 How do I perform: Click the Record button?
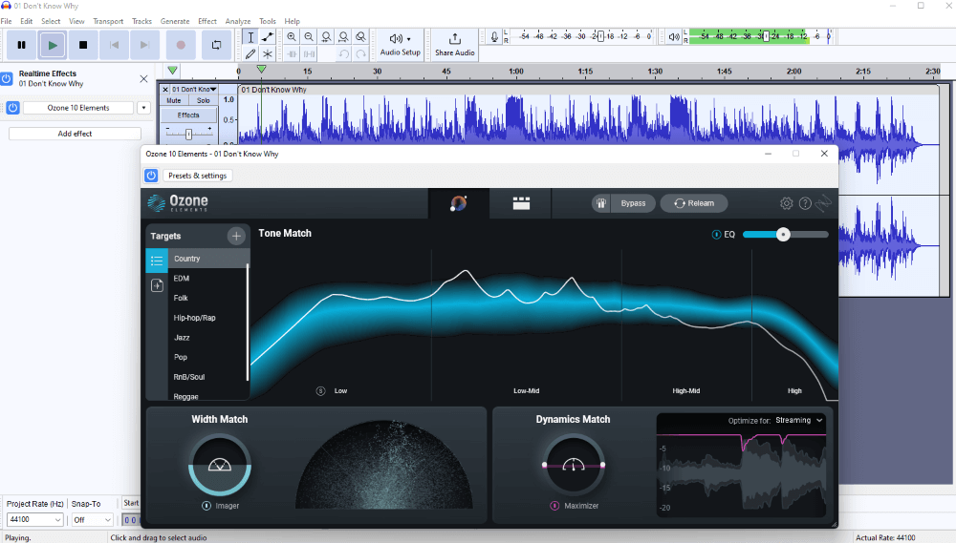(x=181, y=45)
